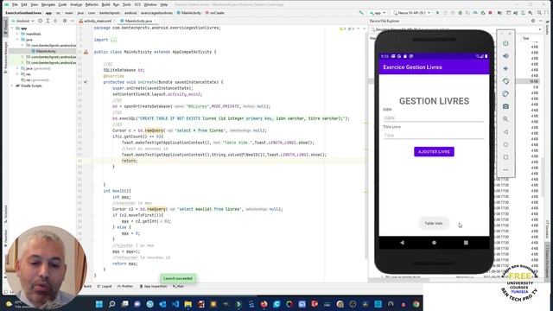Select MainActivity in project tree
553x311 pixels.
(46, 51)
